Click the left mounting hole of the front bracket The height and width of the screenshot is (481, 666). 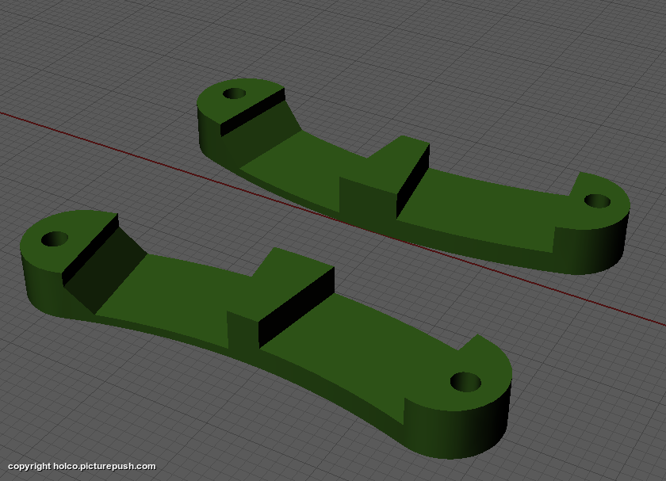(55, 239)
